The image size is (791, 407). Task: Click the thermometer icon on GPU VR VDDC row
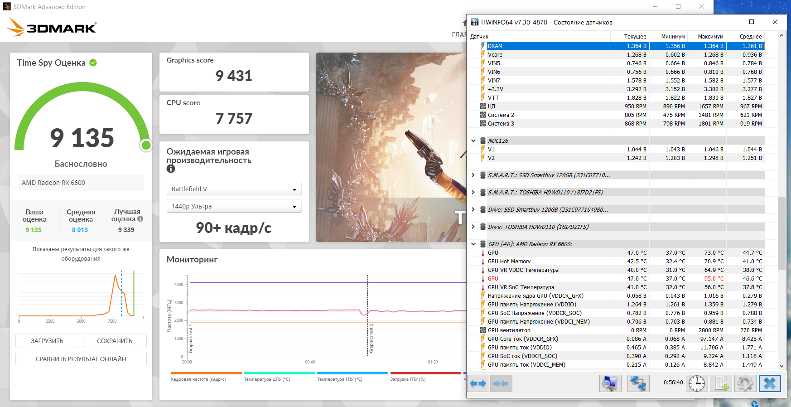click(483, 270)
